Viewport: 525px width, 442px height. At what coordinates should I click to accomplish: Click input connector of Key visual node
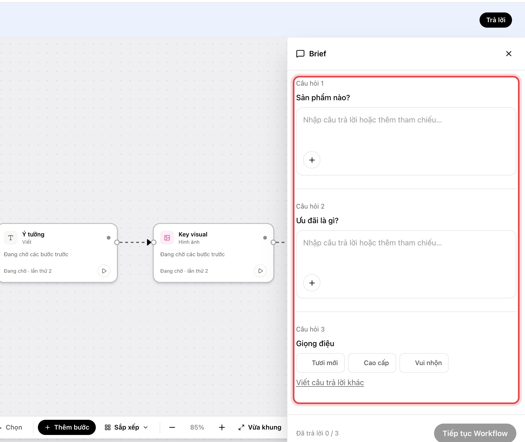[x=154, y=242]
